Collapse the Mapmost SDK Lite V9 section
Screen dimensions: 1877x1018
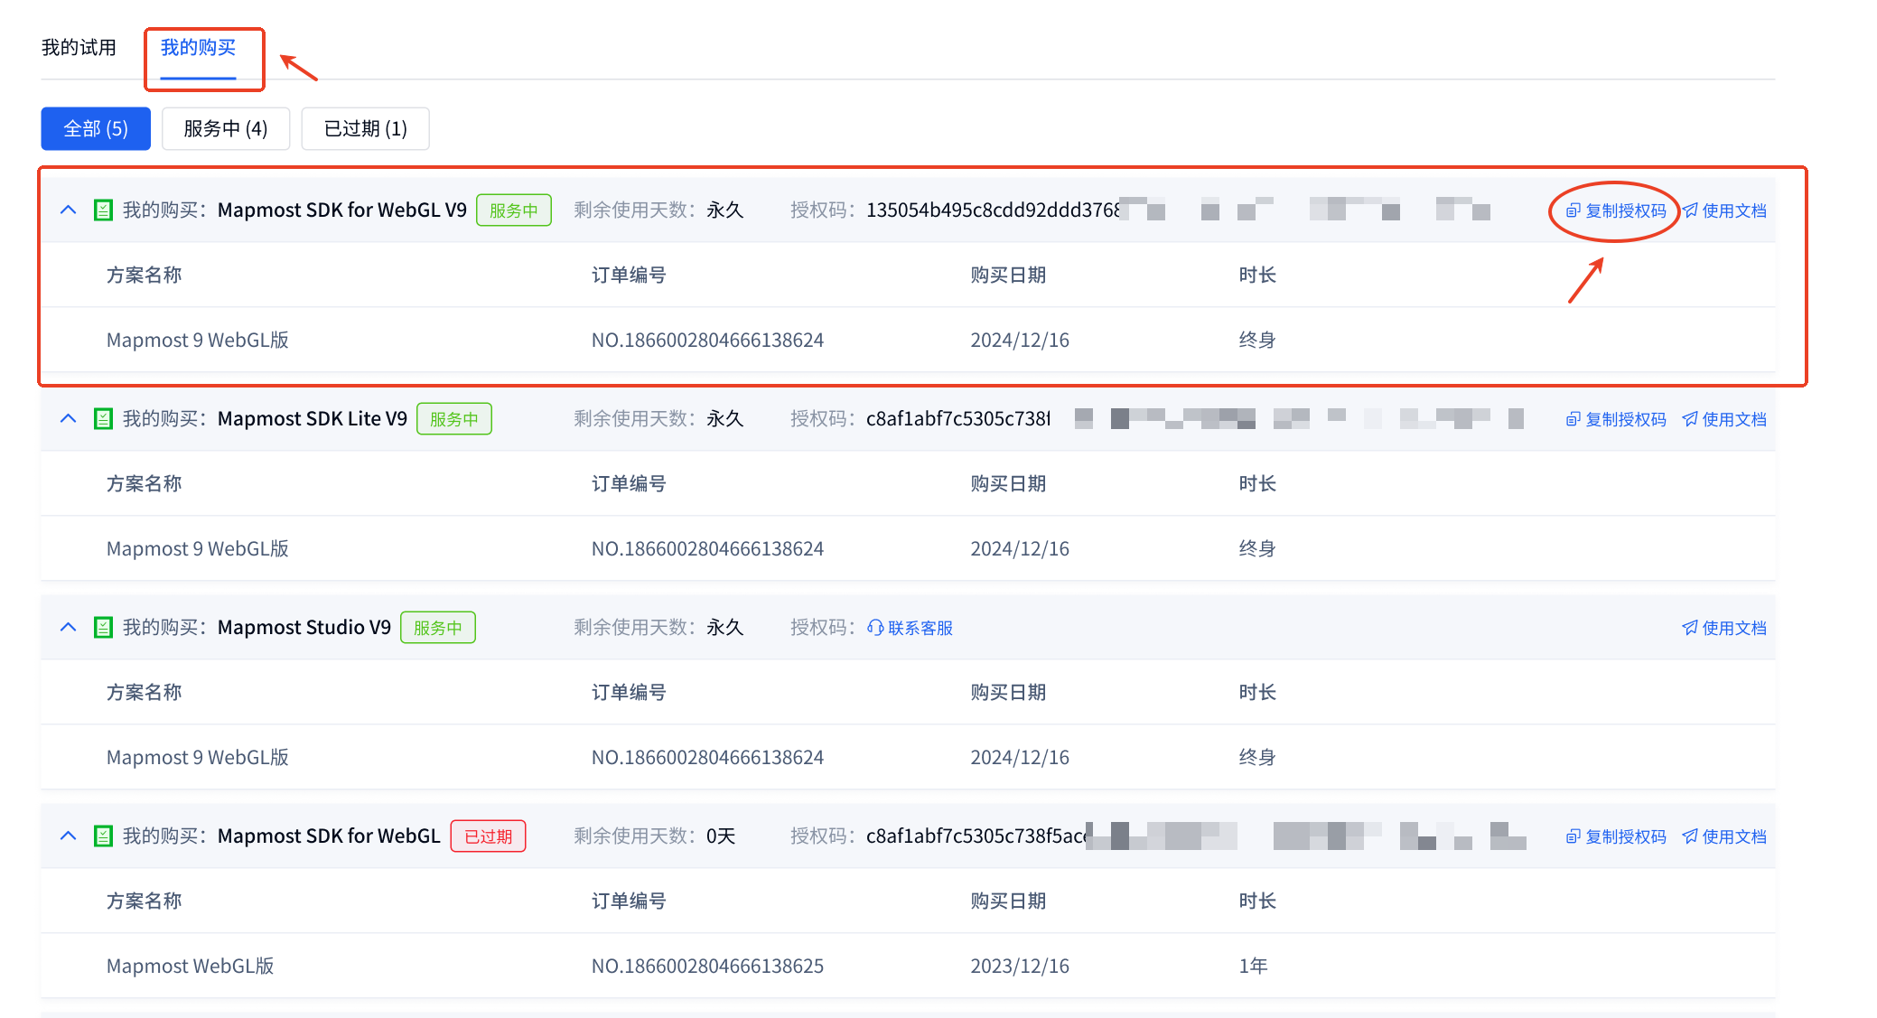tap(68, 418)
